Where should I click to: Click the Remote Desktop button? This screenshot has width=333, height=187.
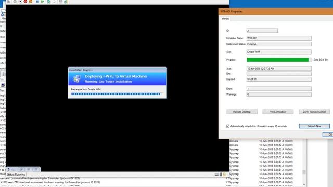[x=242, y=112]
